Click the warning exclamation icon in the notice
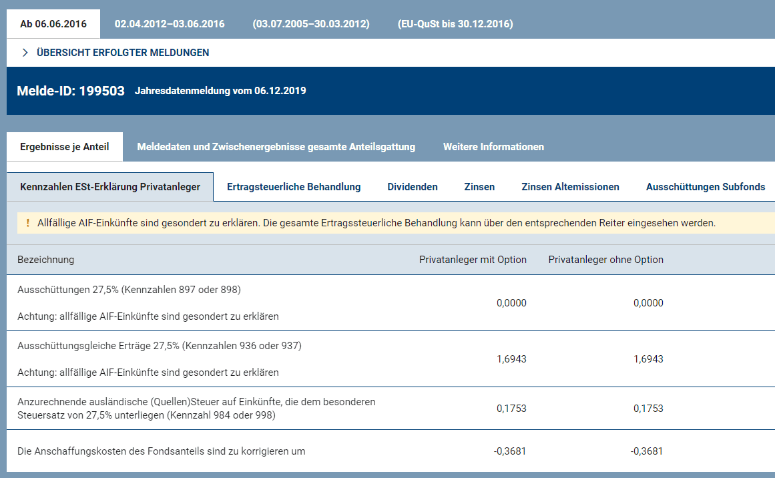Image resolution: width=775 pixels, height=478 pixels. (27, 223)
